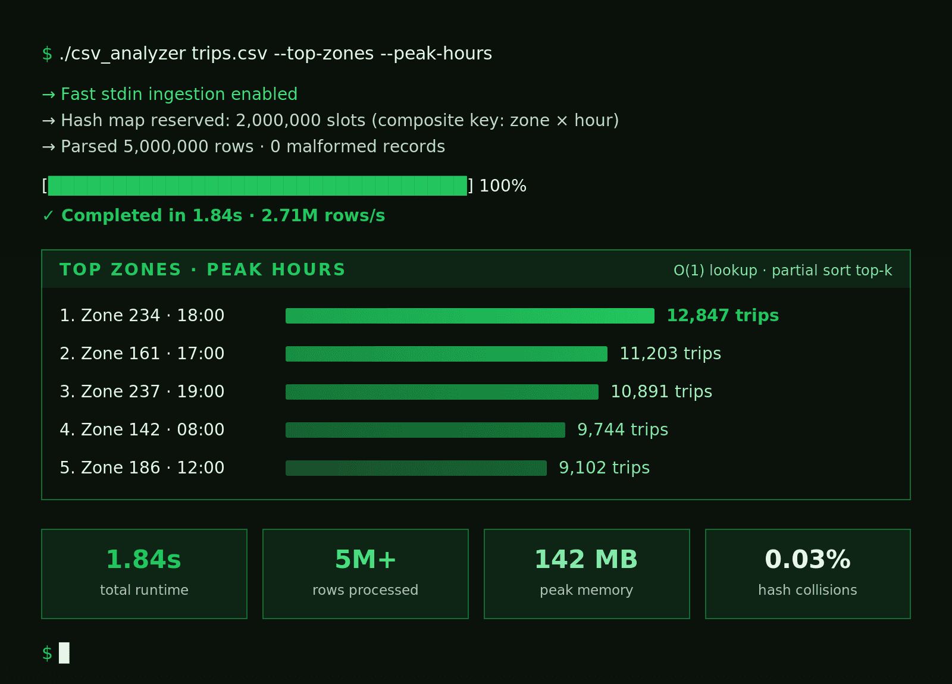The width and height of the screenshot is (952, 684).
Task: Click 'O(1) lookup · partial sort top-k' note
Action: pos(782,271)
